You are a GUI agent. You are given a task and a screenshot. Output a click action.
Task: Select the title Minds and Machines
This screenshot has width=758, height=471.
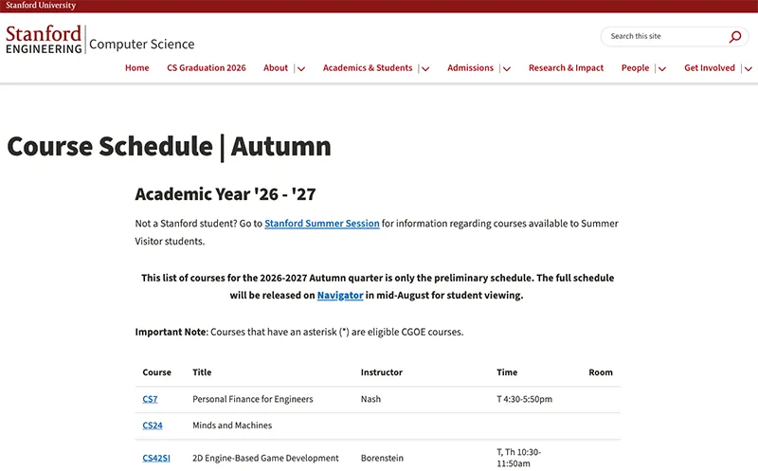pyautogui.click(x=232, y=426)
